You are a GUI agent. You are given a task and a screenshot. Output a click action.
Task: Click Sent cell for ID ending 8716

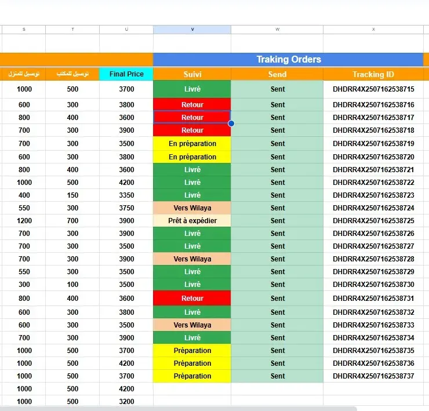pos(277,105)
